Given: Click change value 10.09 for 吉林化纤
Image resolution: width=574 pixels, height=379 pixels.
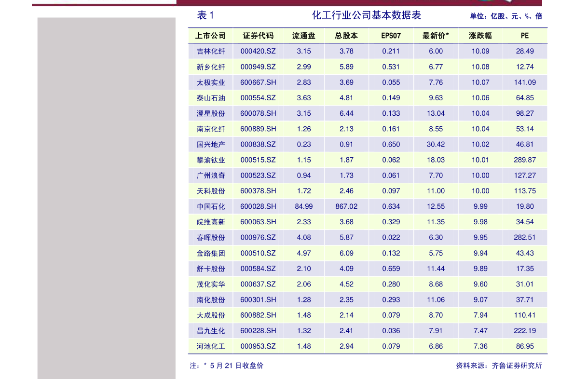Looking at the screenshot, I should click(480, 51).
